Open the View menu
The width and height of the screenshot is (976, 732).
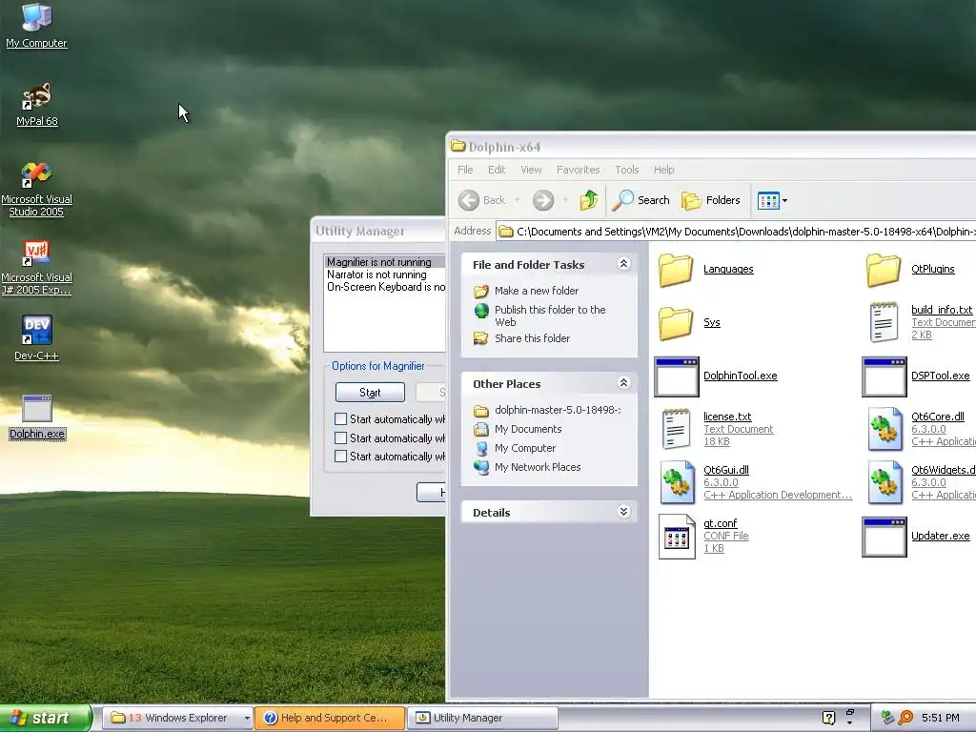(x=531, y=170)
